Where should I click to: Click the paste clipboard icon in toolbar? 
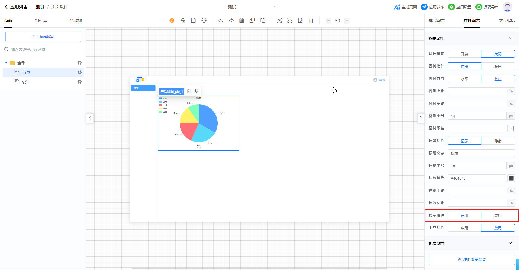(x=263, y=21)
